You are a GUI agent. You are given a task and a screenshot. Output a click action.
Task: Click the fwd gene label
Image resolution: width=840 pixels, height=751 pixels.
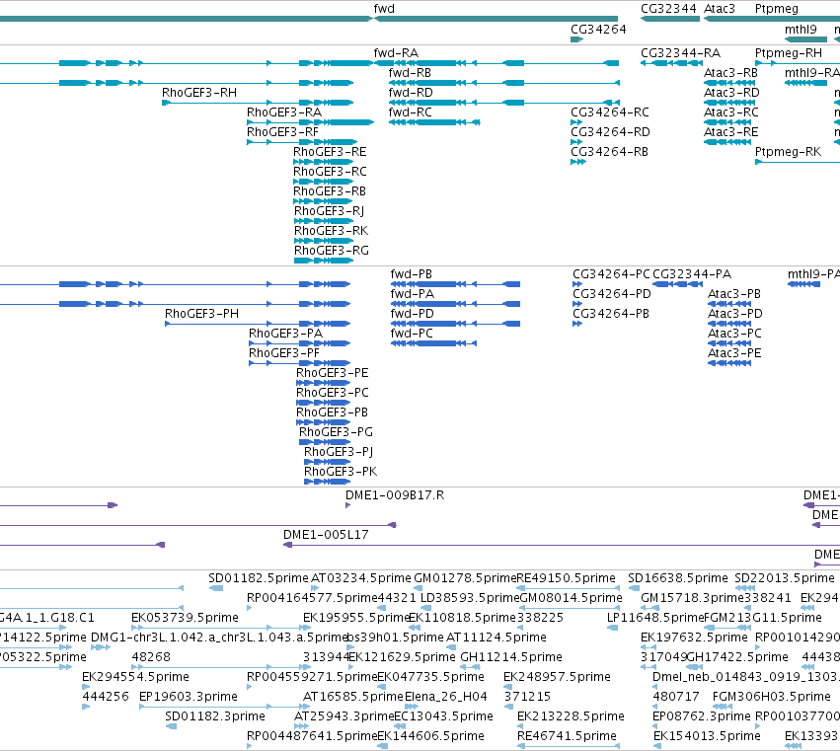pos(384,9)
